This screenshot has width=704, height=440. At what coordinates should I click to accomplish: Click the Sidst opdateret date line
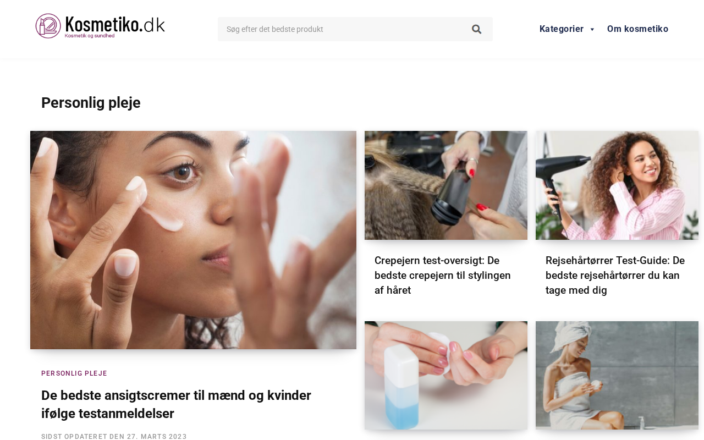point(114,436)
